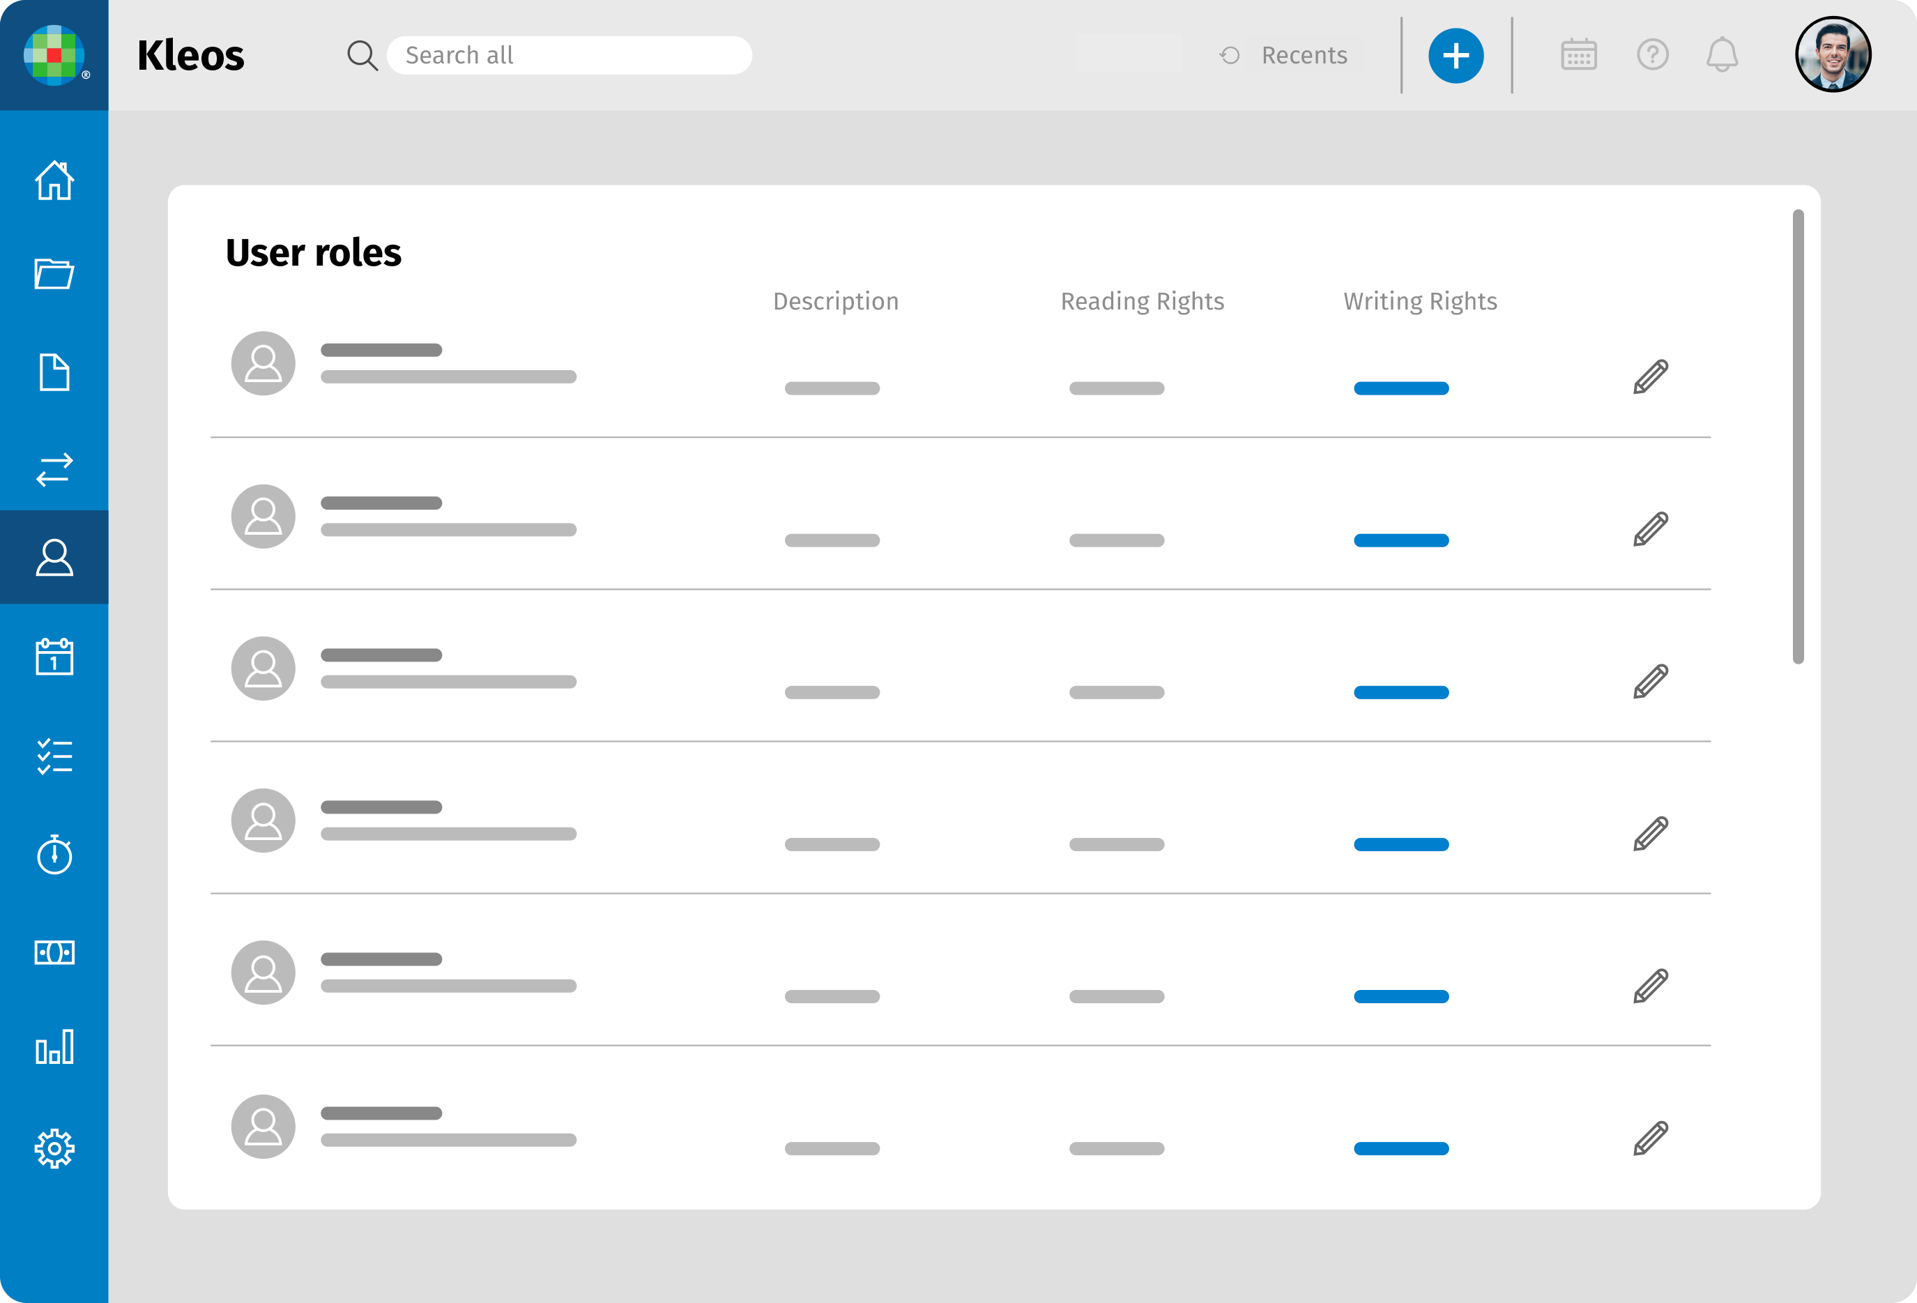Open the notifications bell icon
Image resolution: width=1917 pixels, height=1303 pixels.
(1722, 55)
